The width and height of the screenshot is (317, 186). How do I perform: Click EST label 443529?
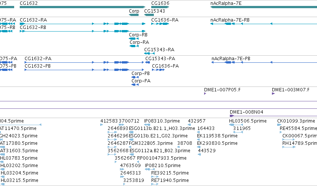click(x=207, y=151)
